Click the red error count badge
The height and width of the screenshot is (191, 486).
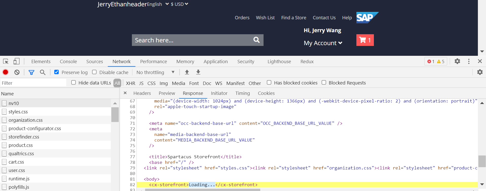click(431, 61)
